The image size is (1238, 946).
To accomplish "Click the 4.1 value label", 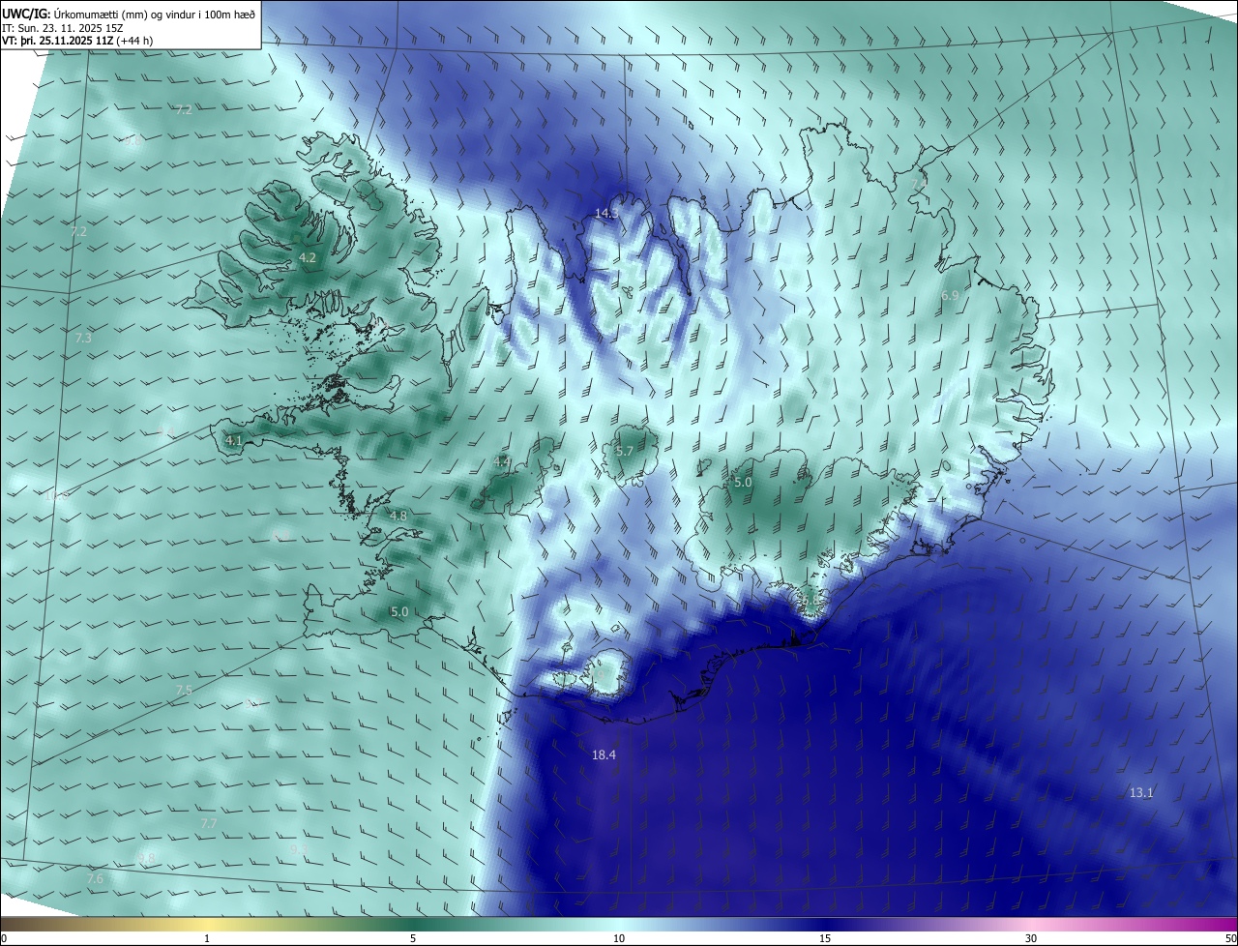I will click(x=233, y=440).
